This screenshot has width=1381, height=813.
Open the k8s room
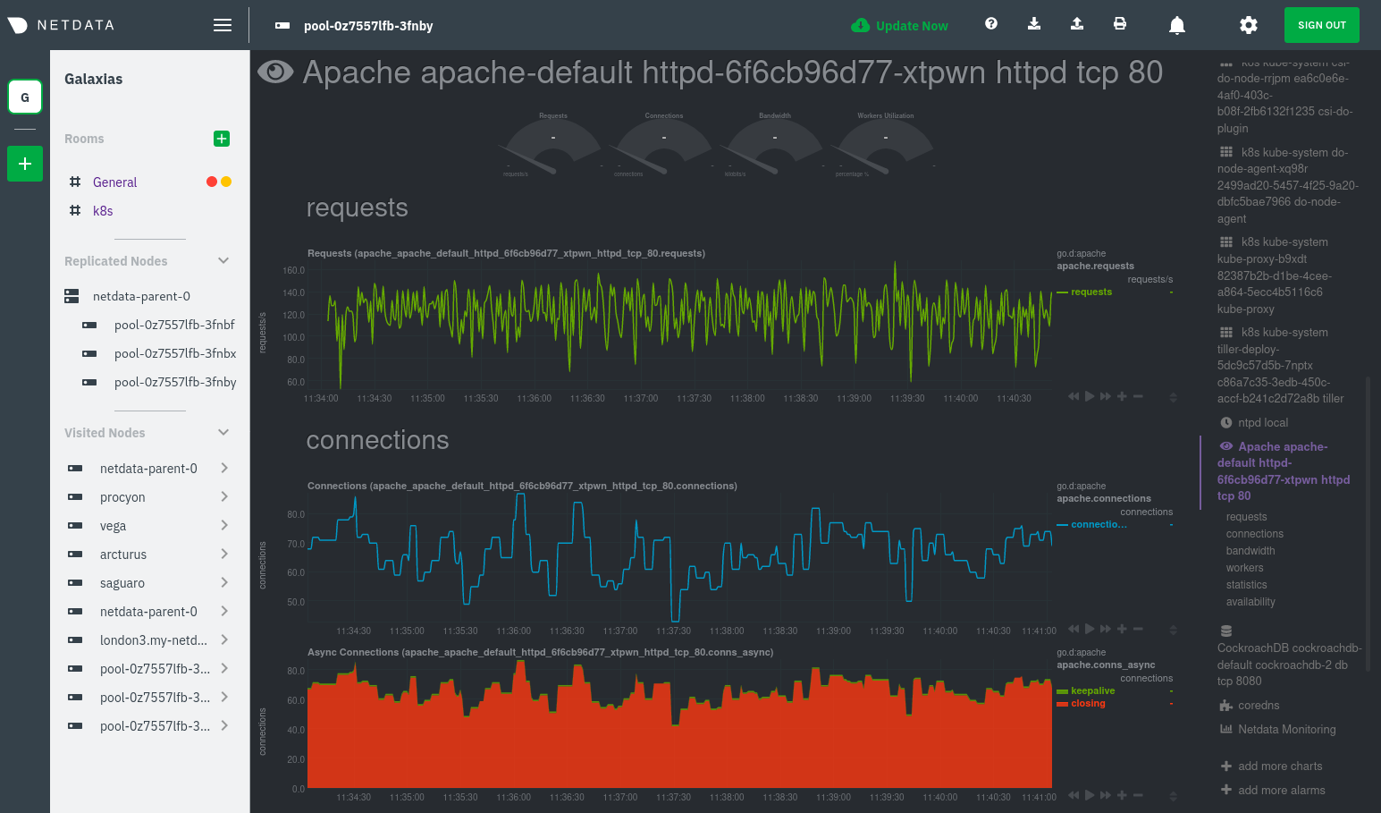(x=103, y=210)
